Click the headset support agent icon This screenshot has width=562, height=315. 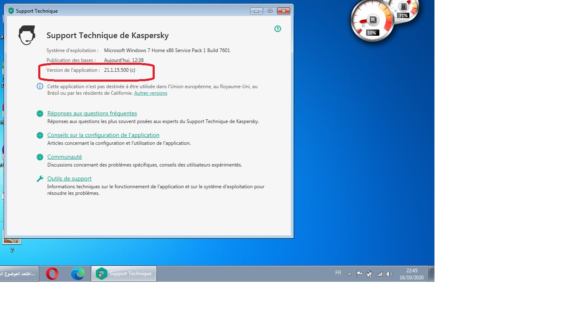click(27, 35)
